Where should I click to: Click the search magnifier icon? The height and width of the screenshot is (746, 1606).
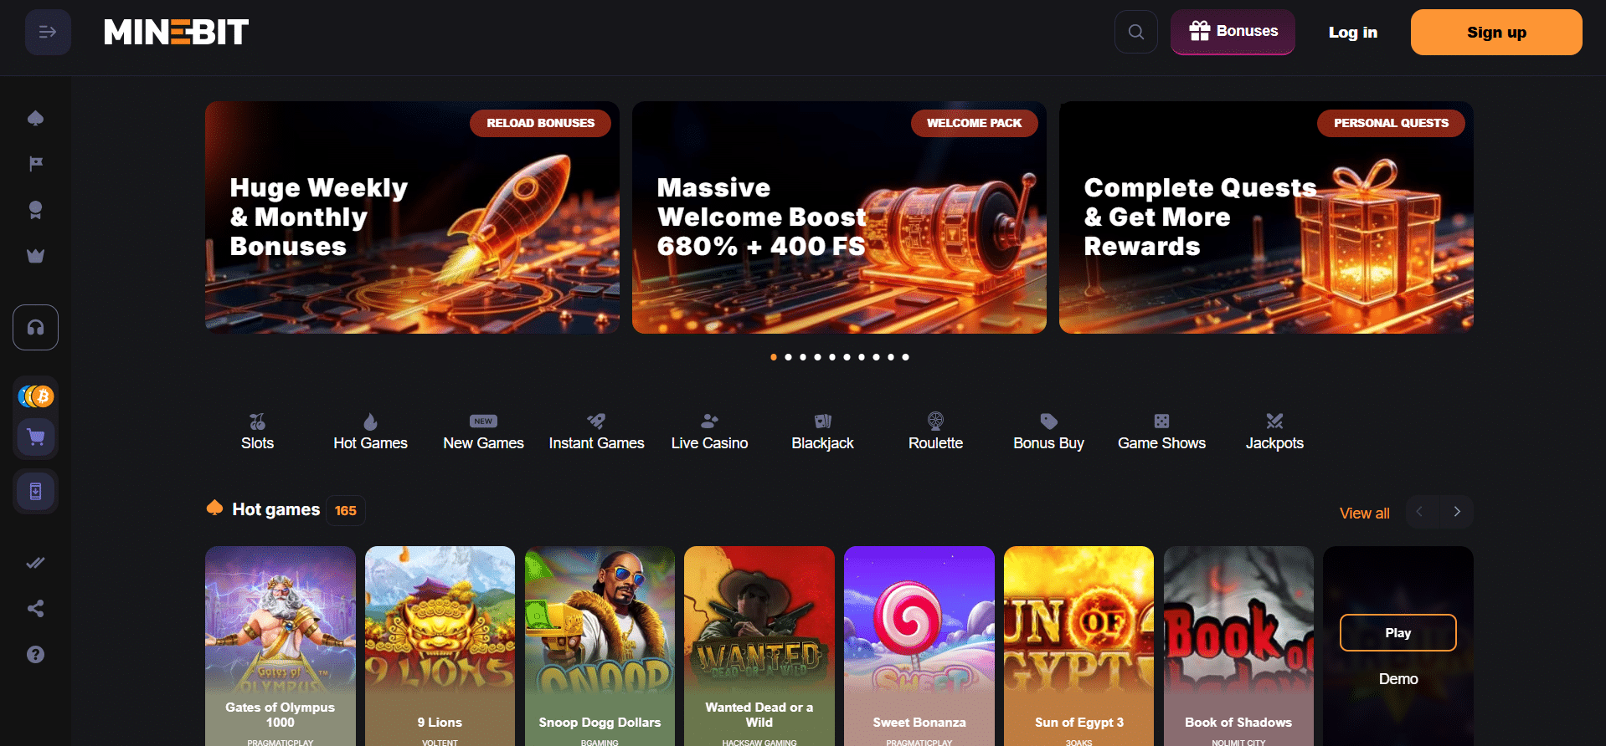tap(1135, 32)
